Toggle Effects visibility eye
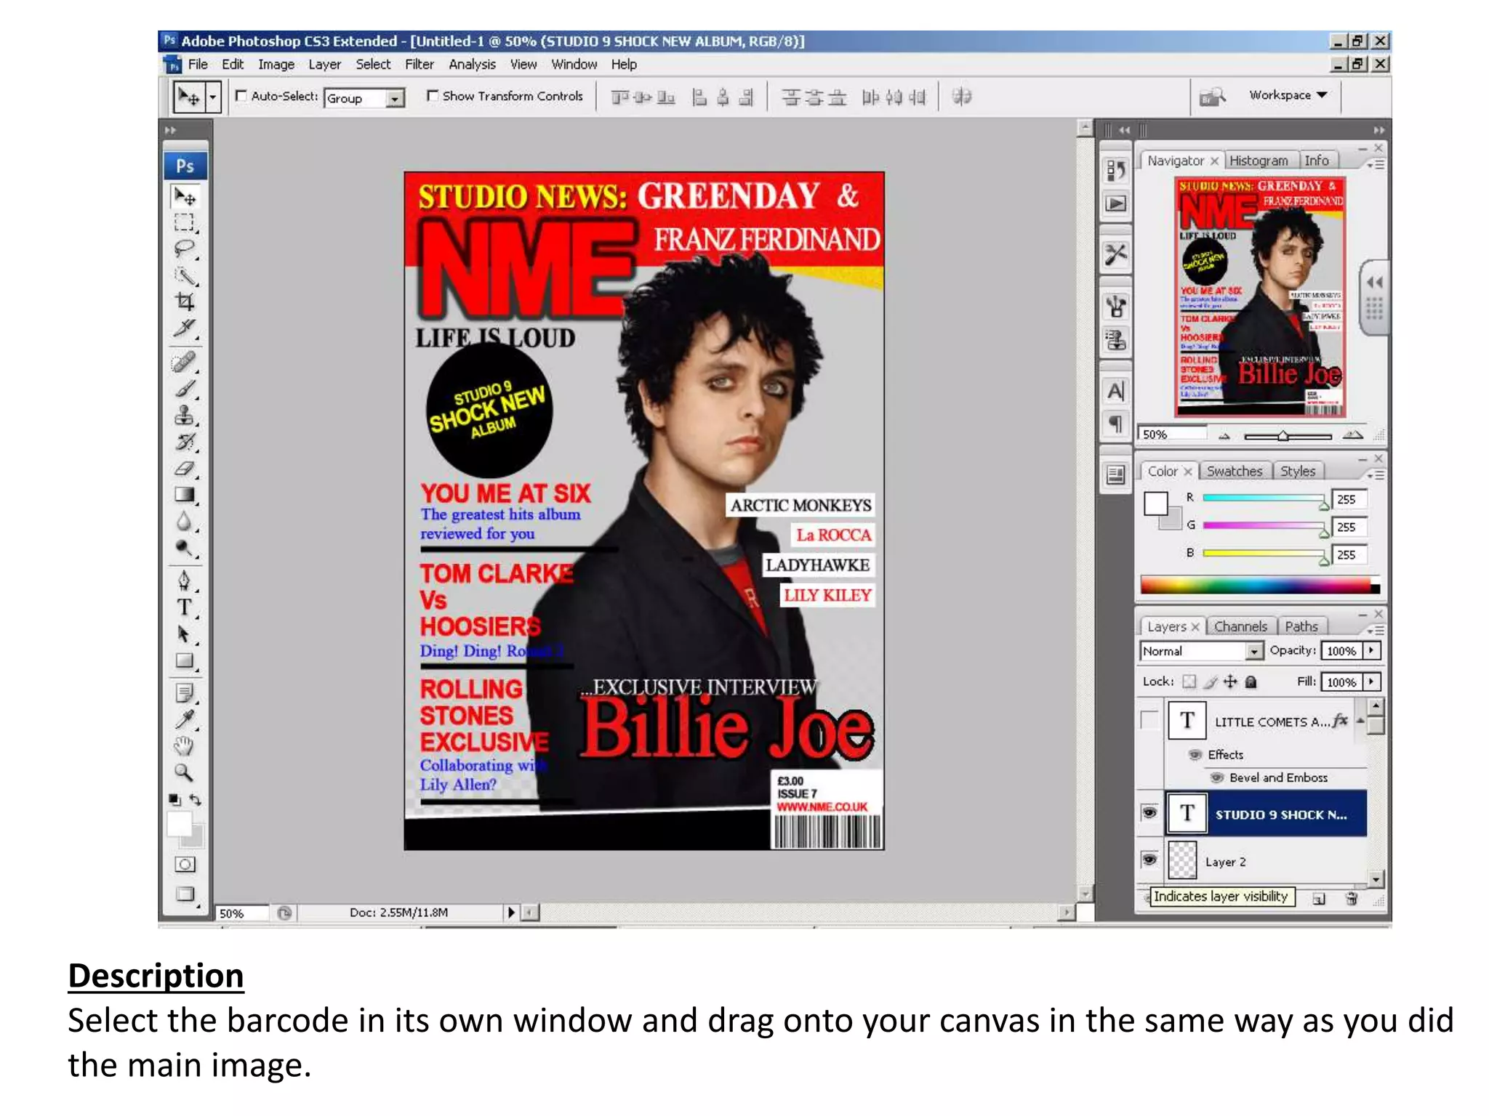The image size is (1489, 1116). pos(1195,755)
